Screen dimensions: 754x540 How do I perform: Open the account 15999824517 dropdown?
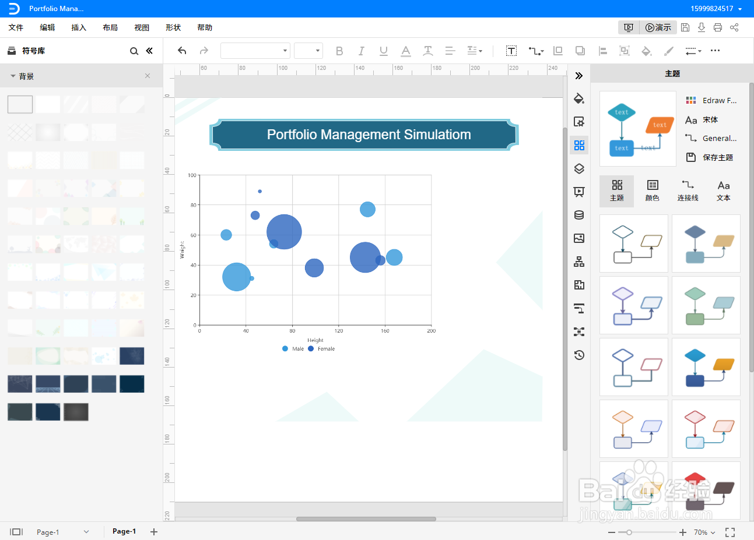[716, 9]
